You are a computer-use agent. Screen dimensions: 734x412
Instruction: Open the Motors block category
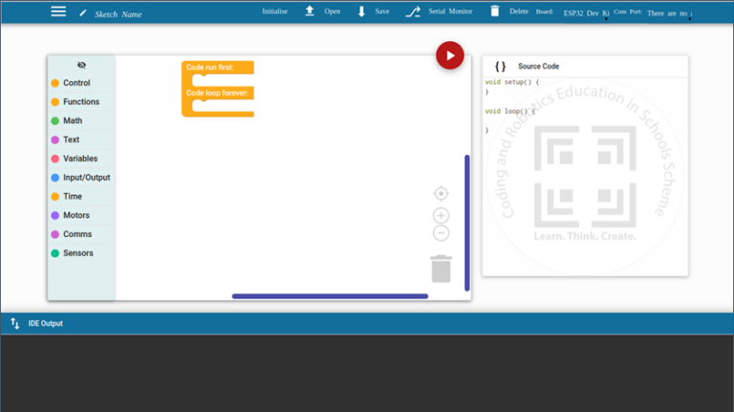click(81, 215)
